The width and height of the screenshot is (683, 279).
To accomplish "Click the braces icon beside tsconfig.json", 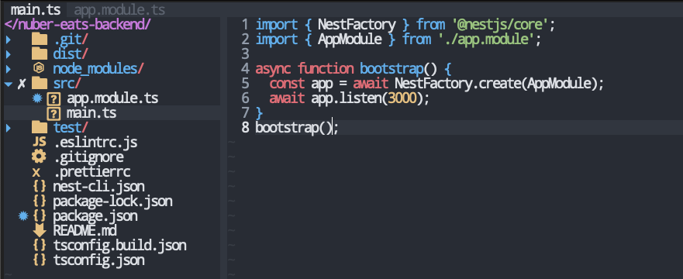I will [x=40, y=260].
